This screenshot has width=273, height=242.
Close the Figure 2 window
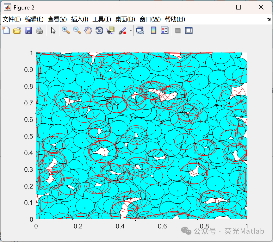tap(261, 7)
